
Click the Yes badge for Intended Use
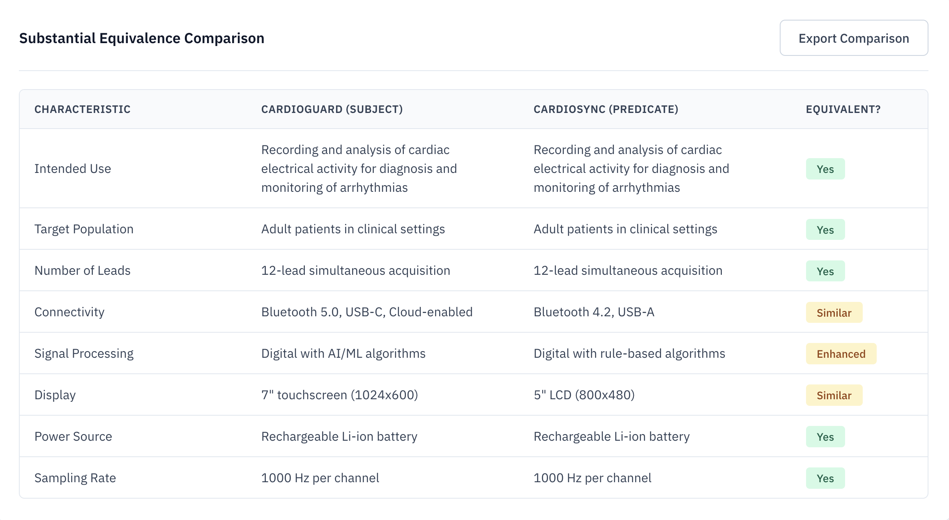point(825,169)
